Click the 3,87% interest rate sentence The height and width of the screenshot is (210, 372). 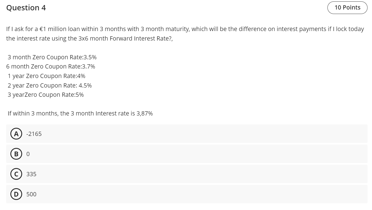80,113
